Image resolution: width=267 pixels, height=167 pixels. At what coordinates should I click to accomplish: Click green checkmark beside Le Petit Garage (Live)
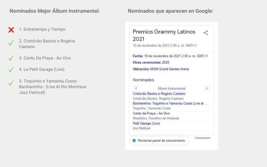click(x=11, y=70)
